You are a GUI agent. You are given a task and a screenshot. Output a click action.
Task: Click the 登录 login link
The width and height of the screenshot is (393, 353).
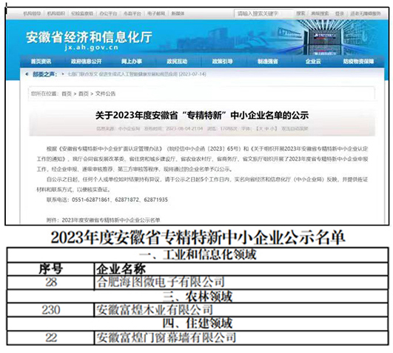coord(340,13)
